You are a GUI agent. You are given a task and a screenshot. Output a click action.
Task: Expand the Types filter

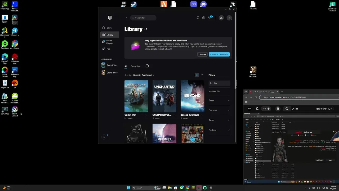[219, 120]
